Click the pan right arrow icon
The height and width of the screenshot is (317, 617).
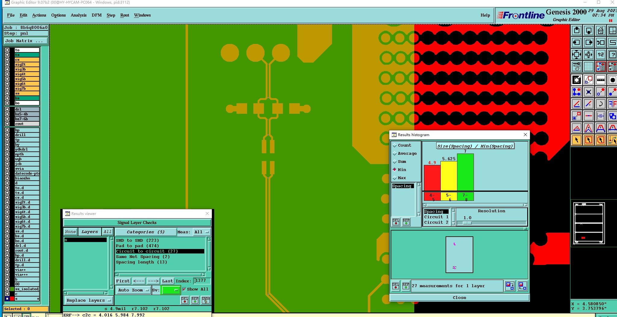click(589, 42)
